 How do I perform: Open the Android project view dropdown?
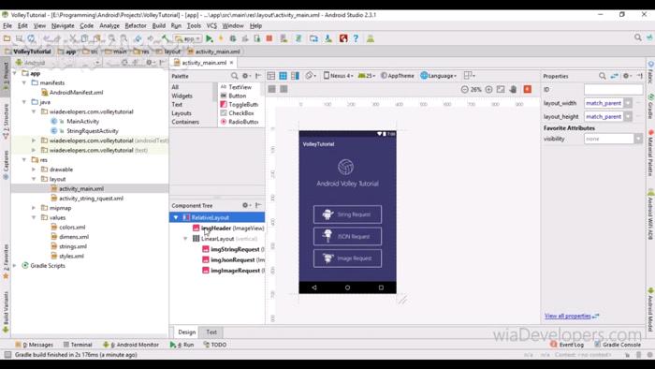tap(58, 63)
